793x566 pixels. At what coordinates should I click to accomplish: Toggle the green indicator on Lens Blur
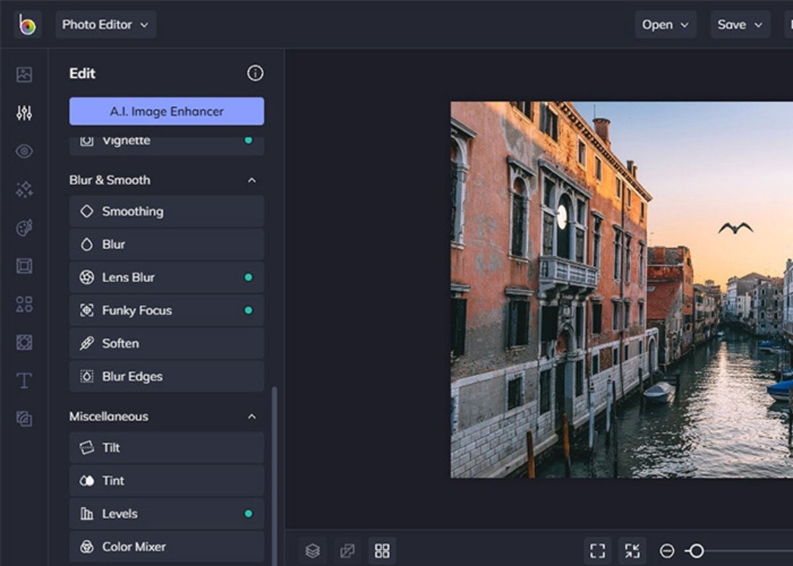click(249, 277)
